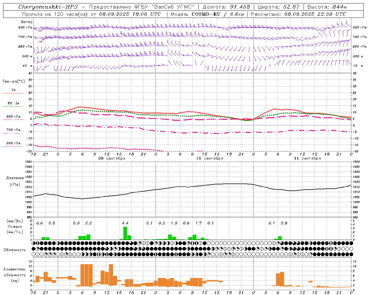This screenshot has width=368, height=295.
Task: Click the Рассчитано: 08.09.2025 22:38 UTC timestamp
Action: pos(299,14)
